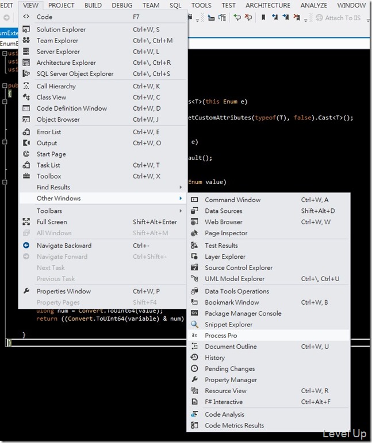Expand the Toolbars submenu arrow

click(181, 211)
